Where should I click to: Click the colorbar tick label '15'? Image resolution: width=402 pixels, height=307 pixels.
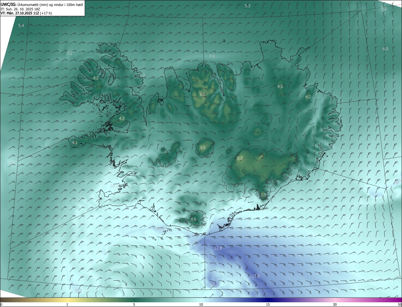[268, 304]
